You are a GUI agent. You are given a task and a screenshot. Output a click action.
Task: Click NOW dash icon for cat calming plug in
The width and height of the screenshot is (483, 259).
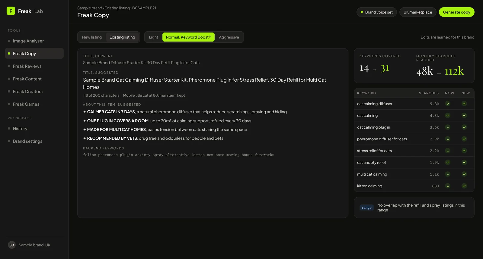click(448, 127)
